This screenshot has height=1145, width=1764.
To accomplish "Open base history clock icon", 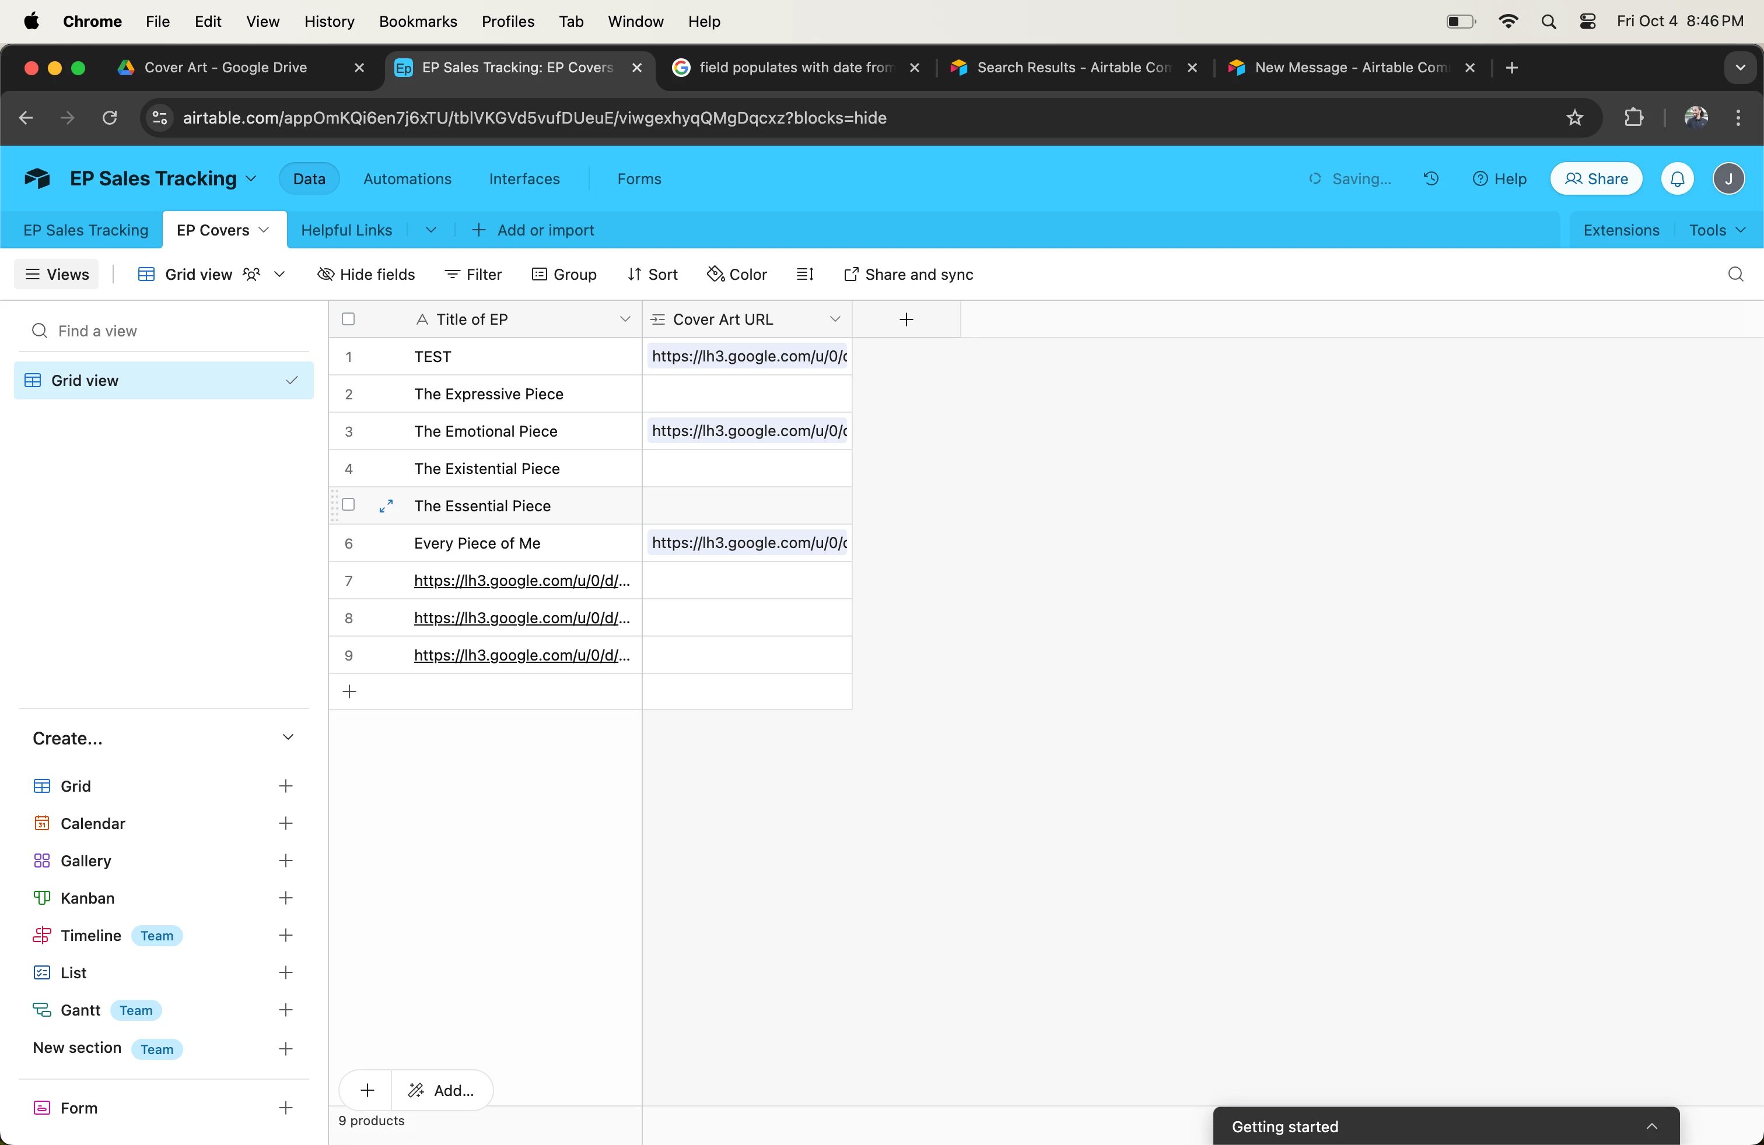I will (1430, 178).
